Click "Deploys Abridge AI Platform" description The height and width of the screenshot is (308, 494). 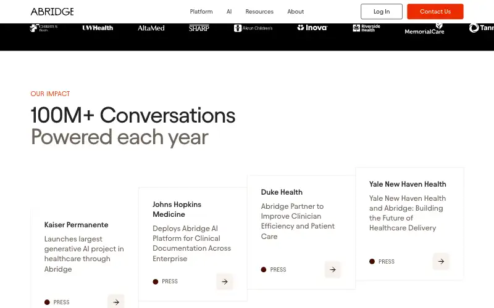(x=191, y=243)
